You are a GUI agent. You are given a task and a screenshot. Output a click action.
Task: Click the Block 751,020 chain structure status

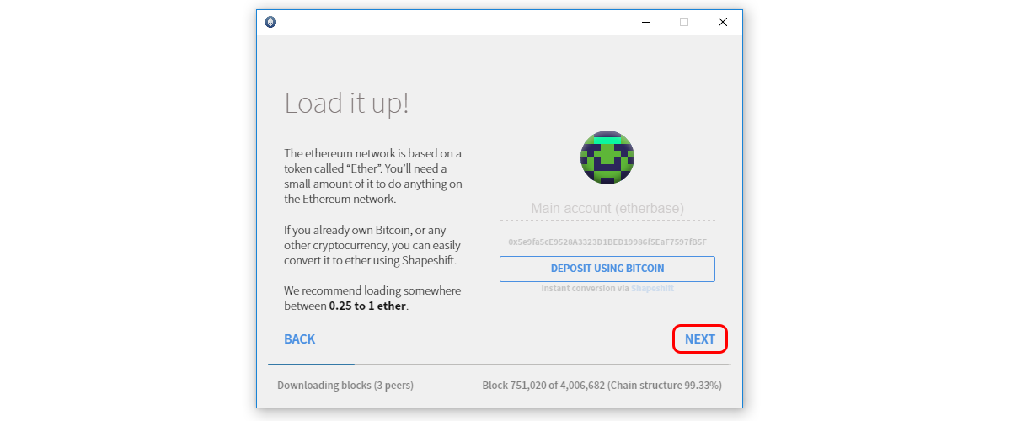[602, 386]
